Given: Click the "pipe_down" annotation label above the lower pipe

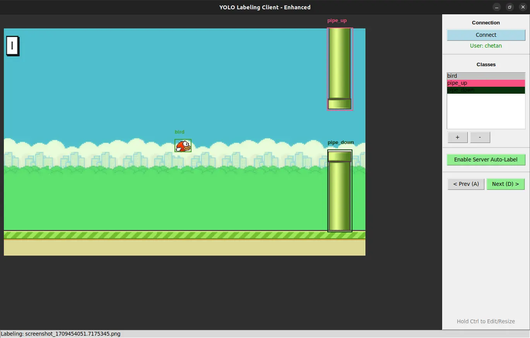Looking at the screenshot, I should tap(340, 142).
